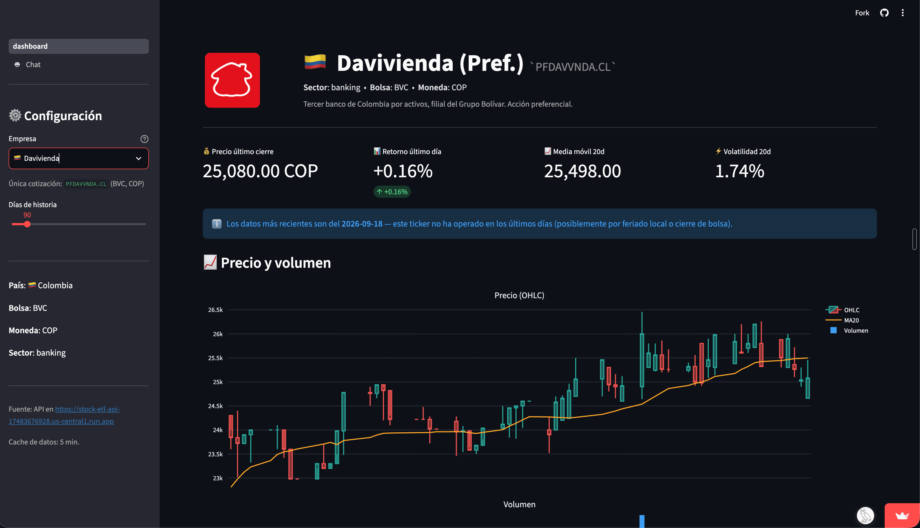This screenshot has width=920, height=528.
Task: Toggle MA20 line in chart legend
Action: 842,320
